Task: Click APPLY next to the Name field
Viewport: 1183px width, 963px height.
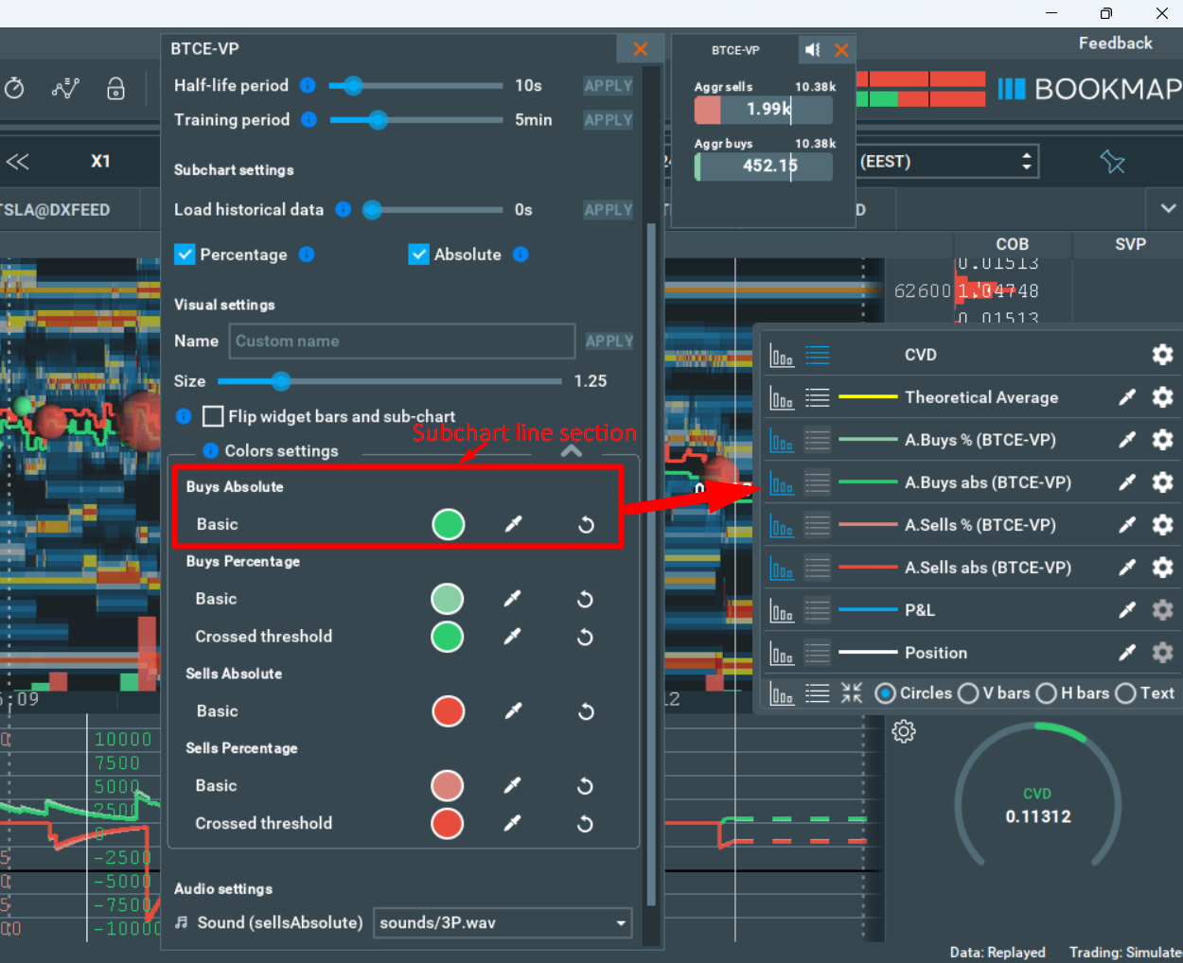Action: pyautogui.click(x=609, y=341)
